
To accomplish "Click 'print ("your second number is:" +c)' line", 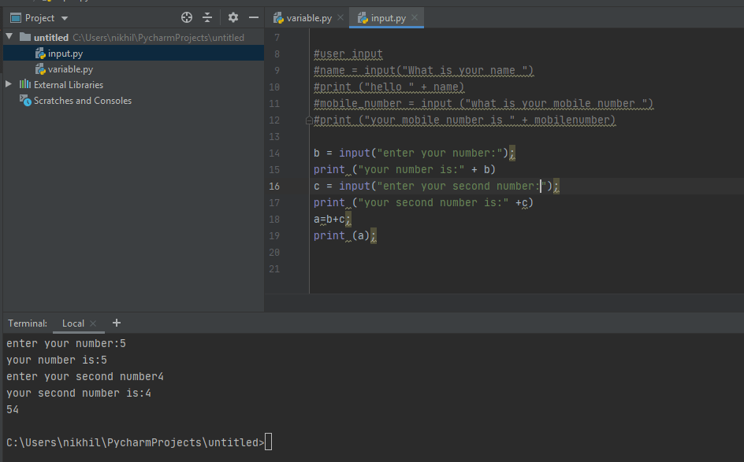I will (423, 203).
